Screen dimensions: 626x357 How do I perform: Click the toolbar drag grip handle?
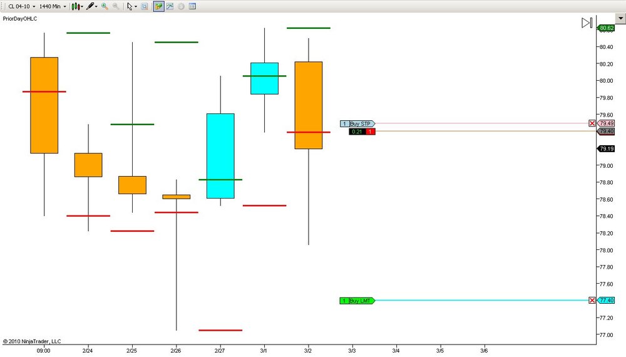(x=3, y=6)
